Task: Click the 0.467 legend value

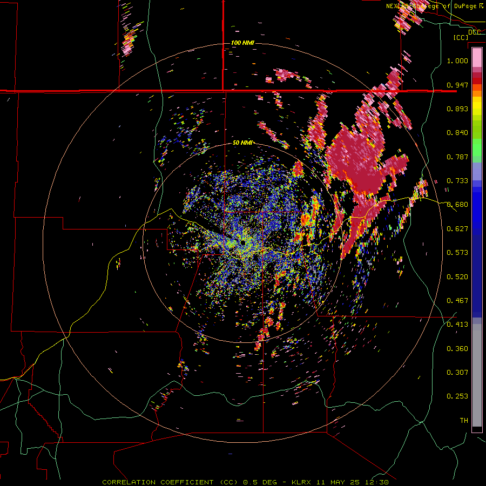Action: point(457,301)
